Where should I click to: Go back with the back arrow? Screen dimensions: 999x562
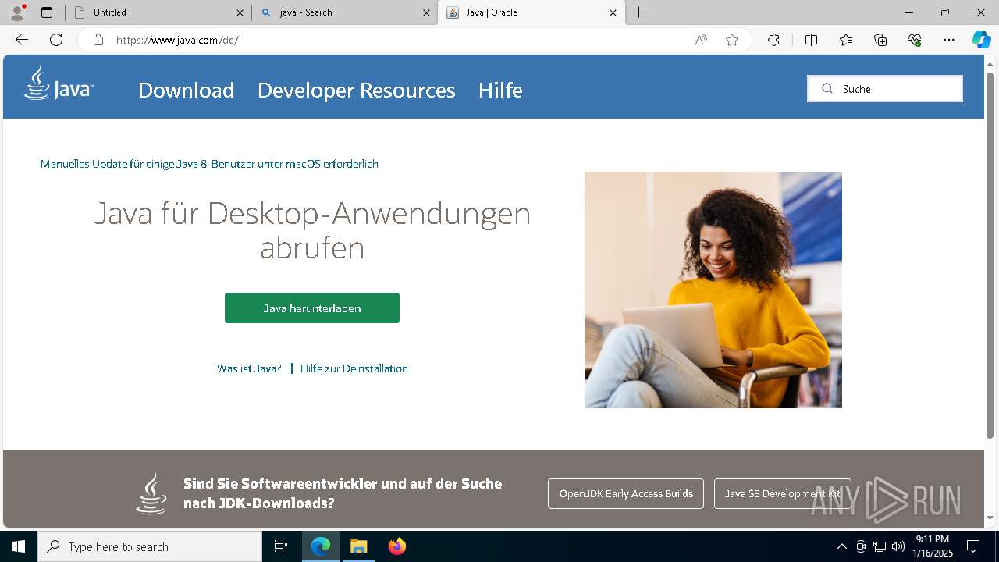pyautogui.click(x=22, y=40)
